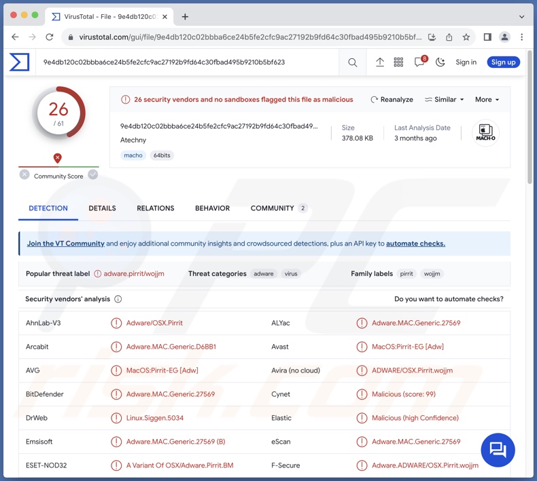Click Malicious (score: 99) result

(x=404, y=394)
